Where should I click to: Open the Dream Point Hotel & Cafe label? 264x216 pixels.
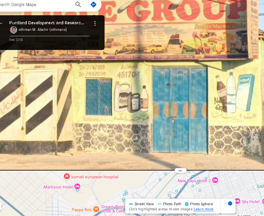point(113,209)
